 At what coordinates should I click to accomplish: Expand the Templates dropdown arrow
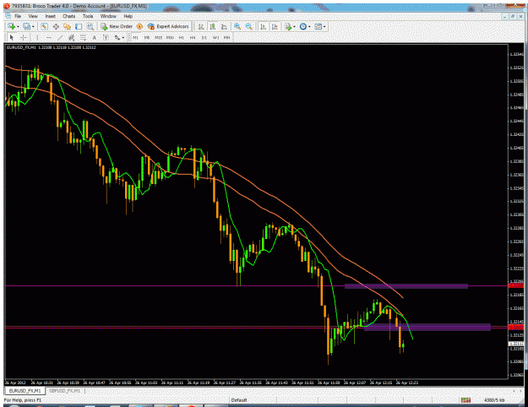[324, 26]
